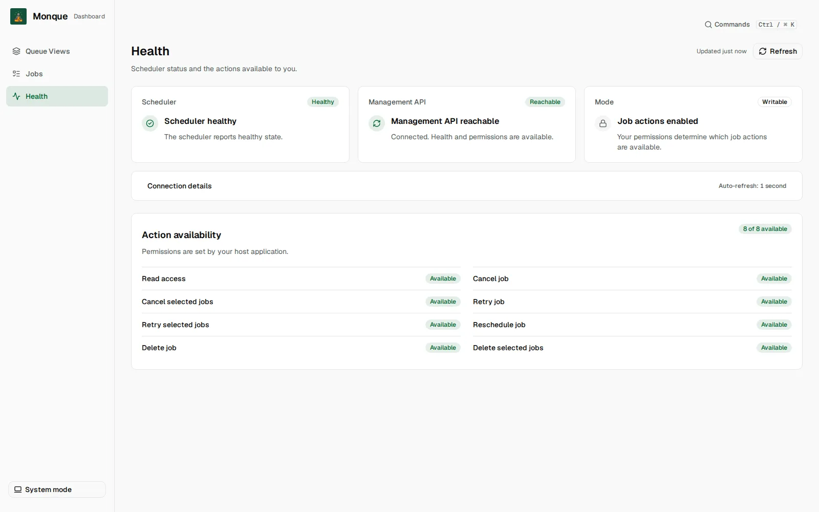Click the Commands search magnifier icon
The height and width of the screenshot is (512, 819).
point(708,25)
